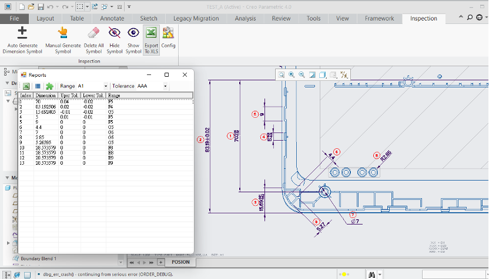This screenshot has width=489, height=279.
Task: Open the Legacy Migration tab
Action: point(196,18)
